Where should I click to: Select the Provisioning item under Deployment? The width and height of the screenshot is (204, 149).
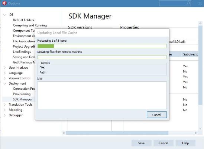22,94
